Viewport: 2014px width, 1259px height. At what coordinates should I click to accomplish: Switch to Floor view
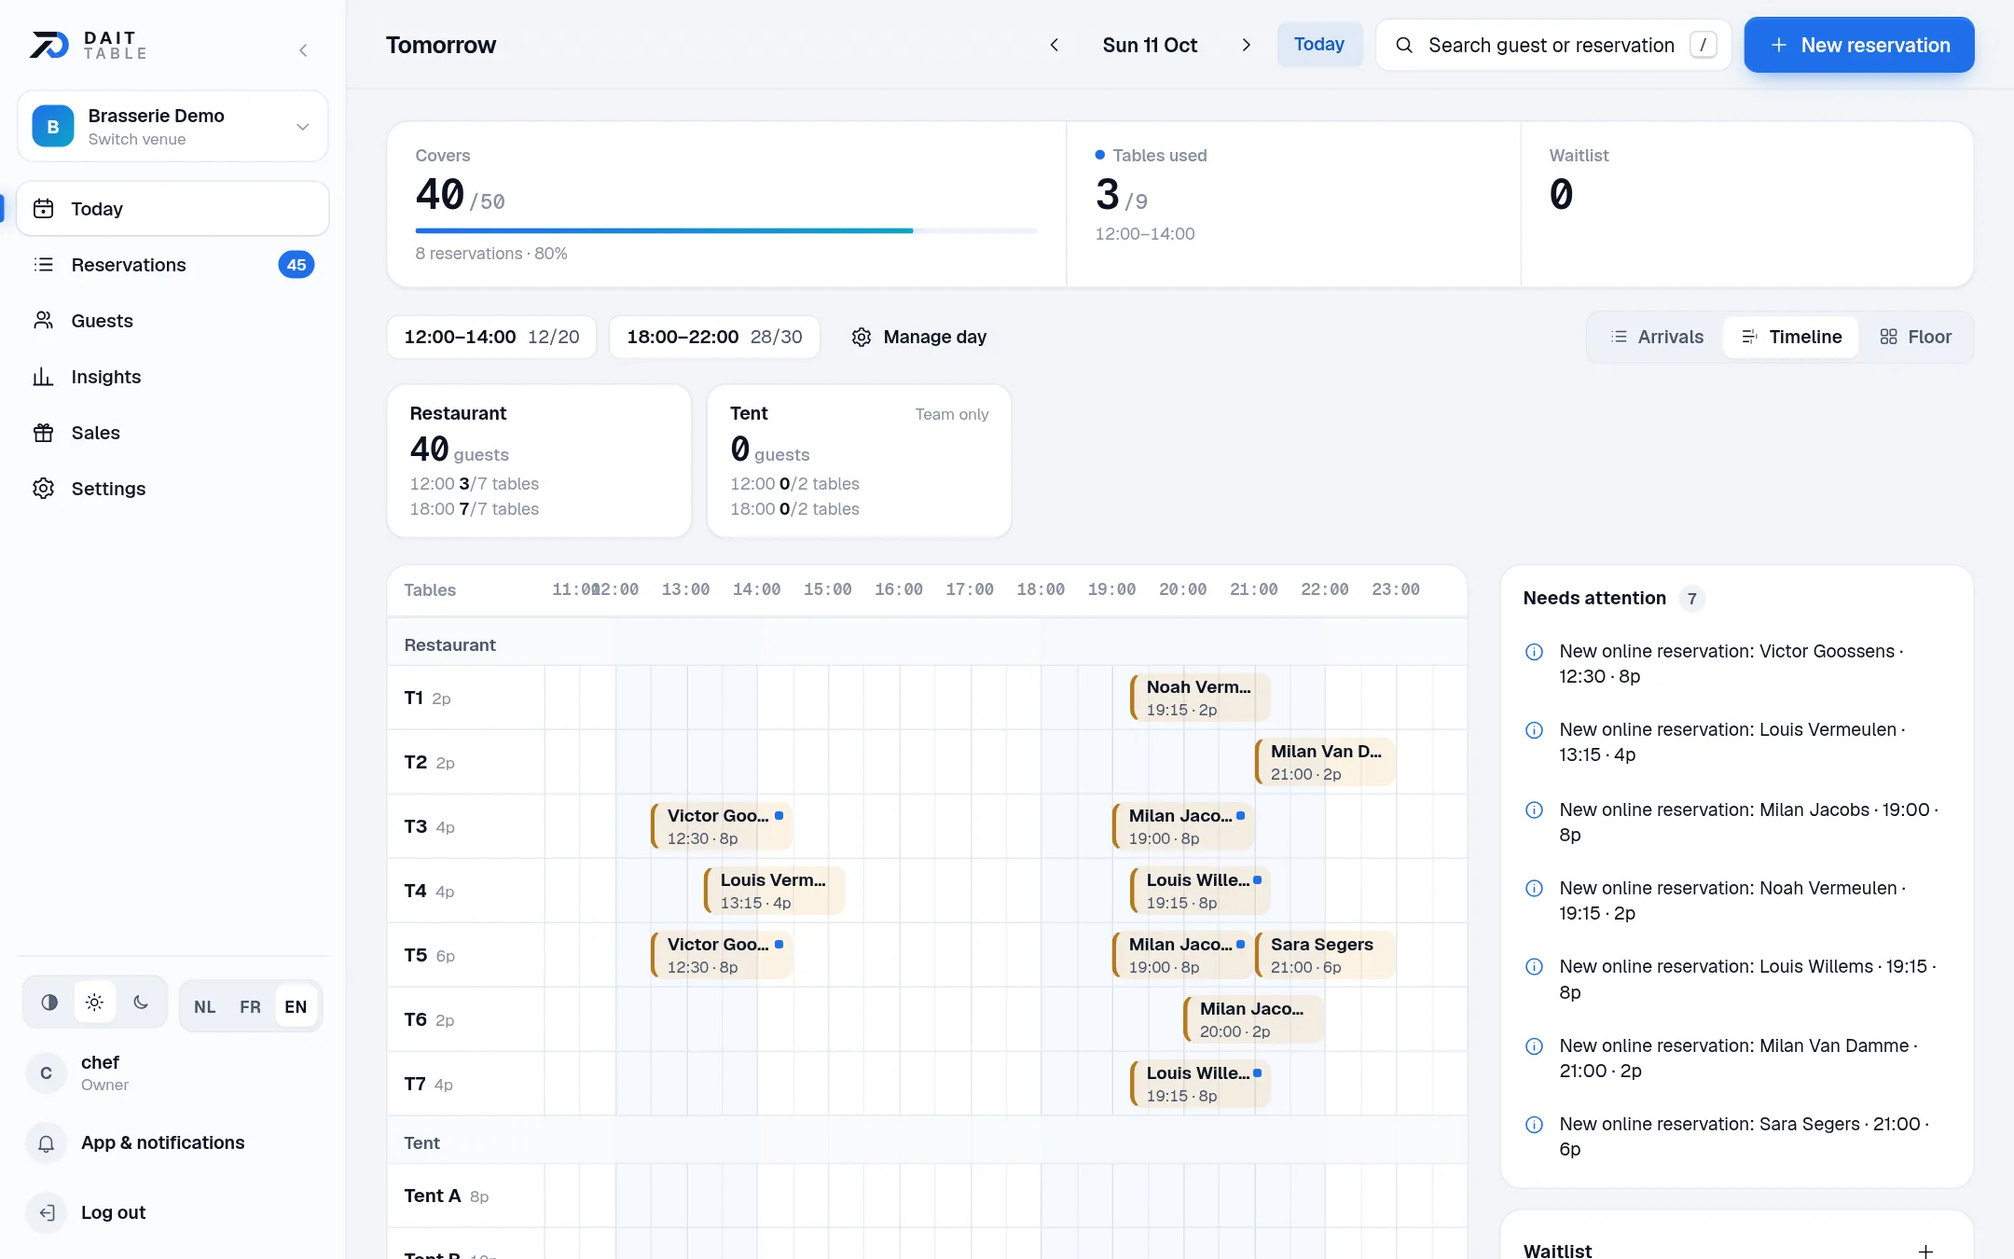[1915, 337]
